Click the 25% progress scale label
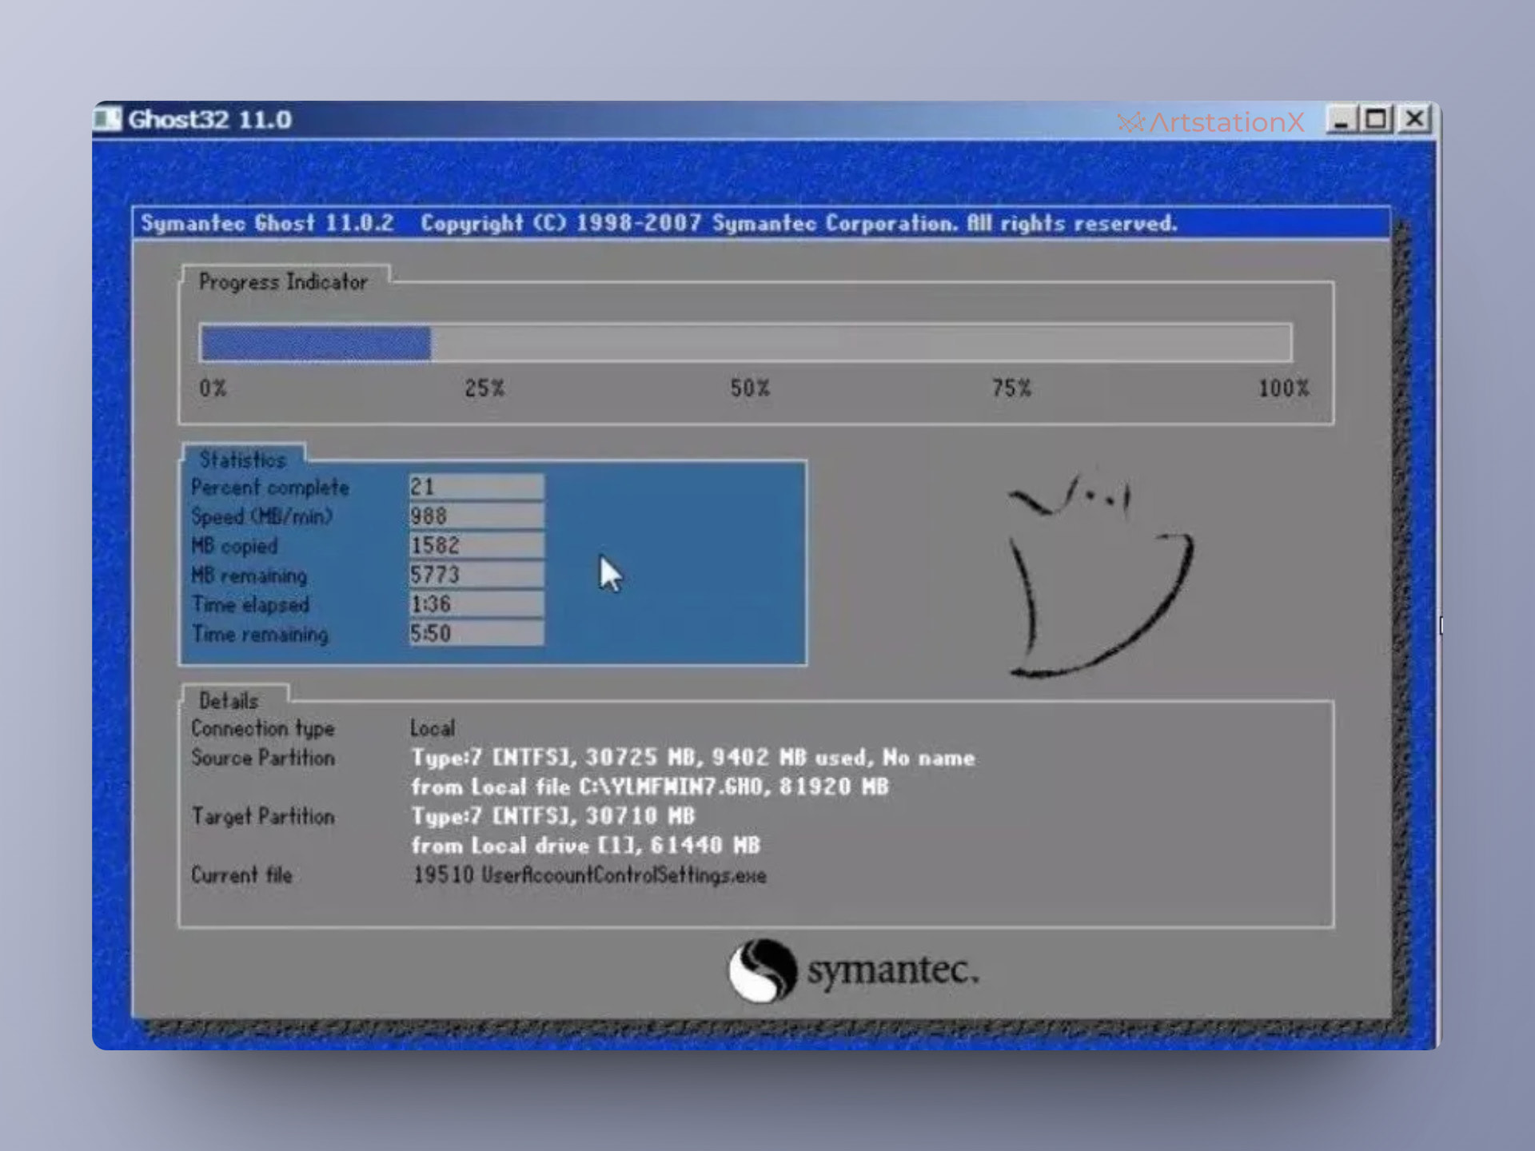1535x1151 pixels. coord(484,388)
